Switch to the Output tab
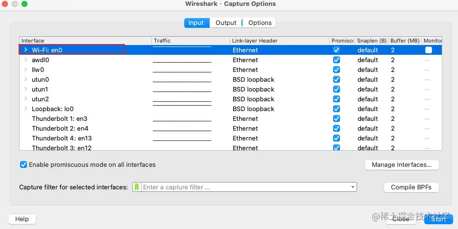The height and width of the screenshot is (229, 458). coord(226,23)
